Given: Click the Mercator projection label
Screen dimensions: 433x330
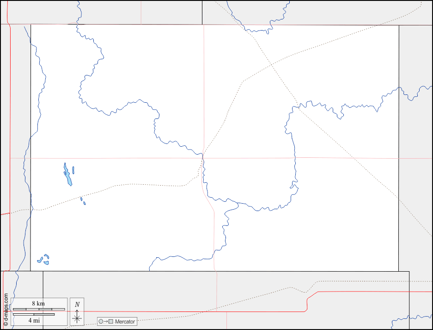Looking at the screenshot, I should pos(125,322).
